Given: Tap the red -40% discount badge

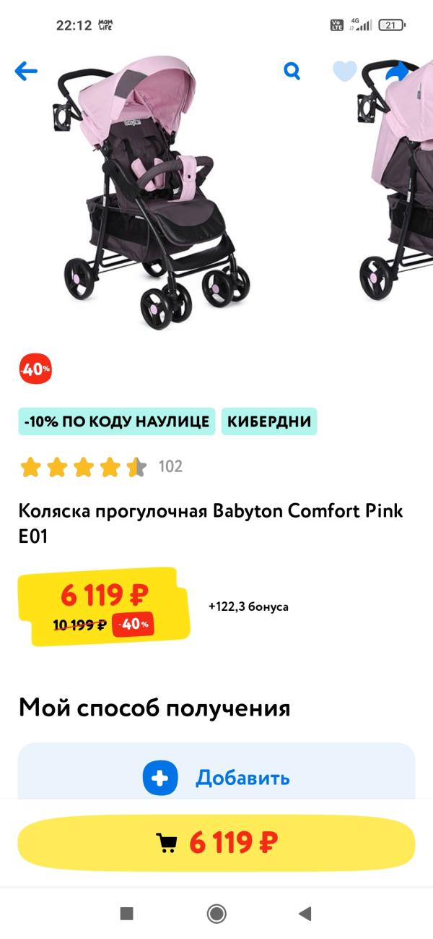Looking at the screenshot, I should pos(35,369).
